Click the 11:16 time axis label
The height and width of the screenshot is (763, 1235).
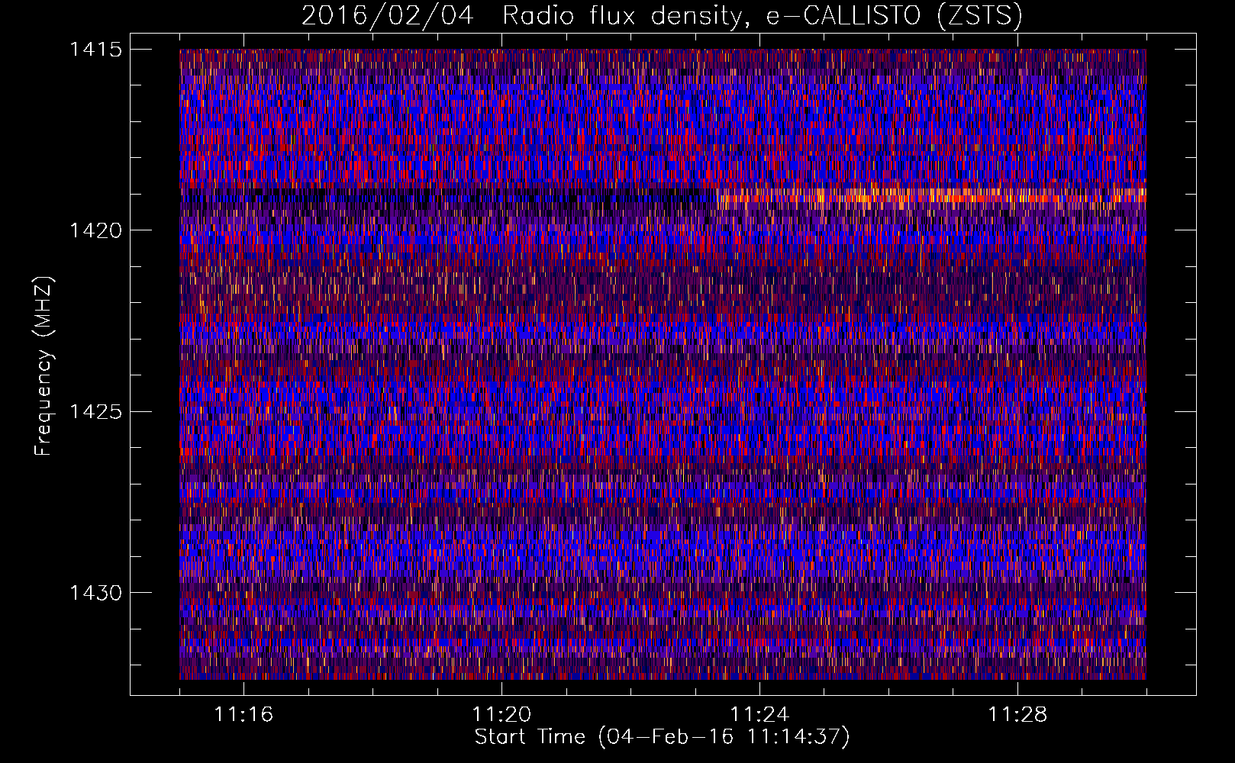click(x=243, y=715)
